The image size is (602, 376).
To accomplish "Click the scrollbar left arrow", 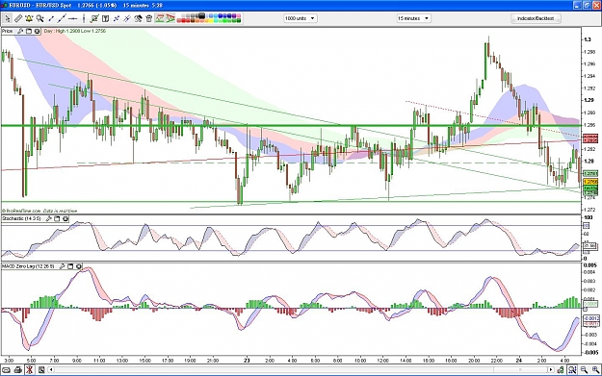I will point(51,370).
